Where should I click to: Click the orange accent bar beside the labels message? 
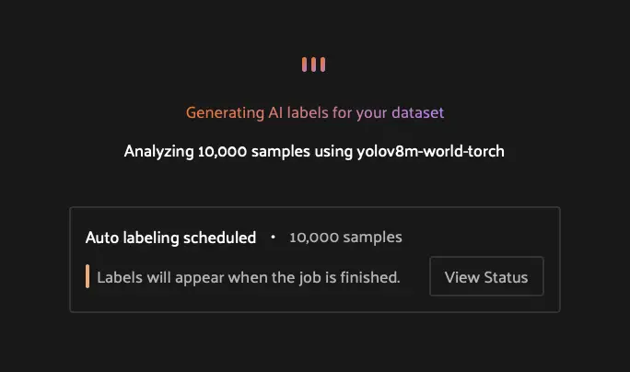coord(87,277)
